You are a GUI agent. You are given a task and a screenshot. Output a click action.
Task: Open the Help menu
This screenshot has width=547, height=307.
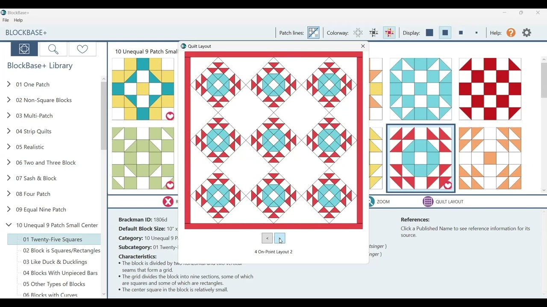point(18,20)
